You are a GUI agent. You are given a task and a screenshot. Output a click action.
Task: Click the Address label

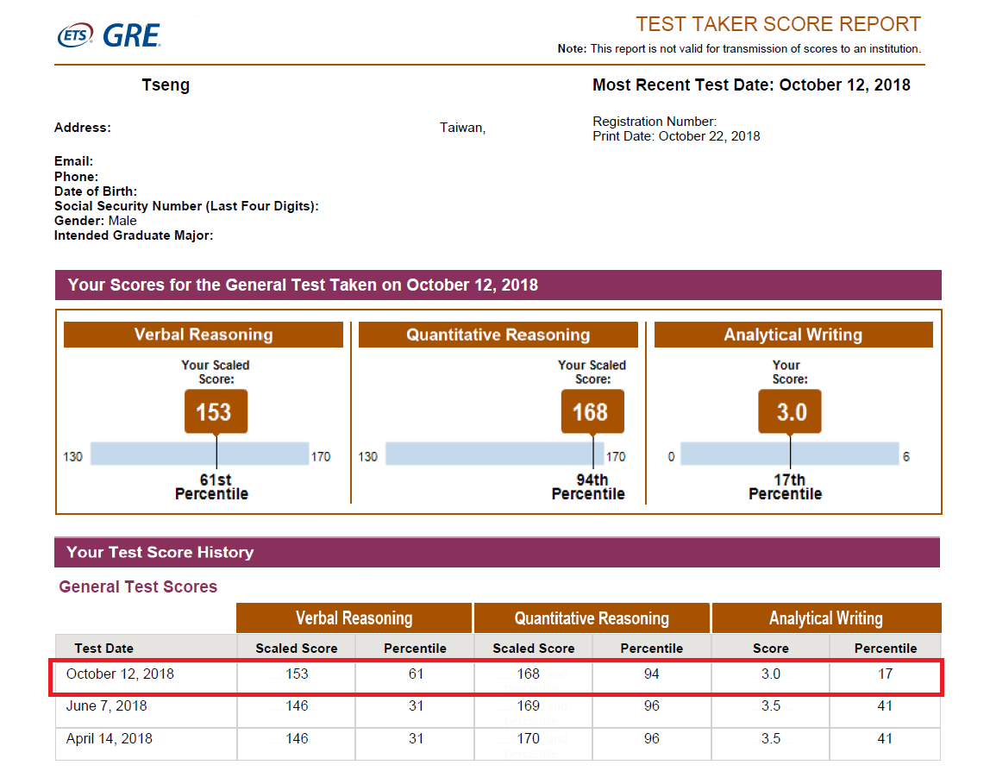point(82,128)
